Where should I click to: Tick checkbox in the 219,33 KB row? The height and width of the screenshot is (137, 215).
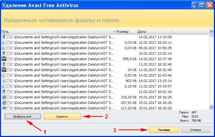tap(8, 97)
